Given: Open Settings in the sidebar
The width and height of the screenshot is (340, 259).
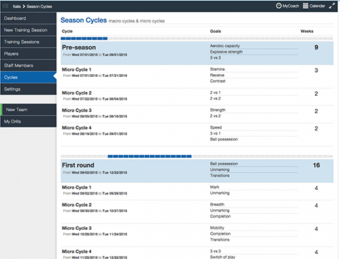Looking at the screenshot, I should 29,89.
